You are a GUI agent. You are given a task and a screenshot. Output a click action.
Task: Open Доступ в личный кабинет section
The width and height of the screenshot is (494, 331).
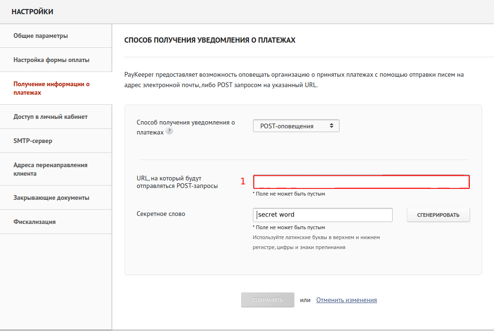(50, 116)
